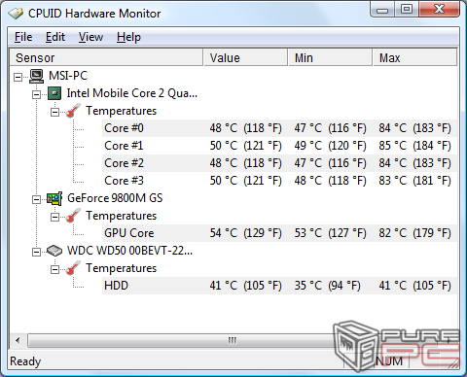Viewport: 467px width, 377px height.
Task: Click the CPUID app icon in title bar
Action: [x=16, y=14]
